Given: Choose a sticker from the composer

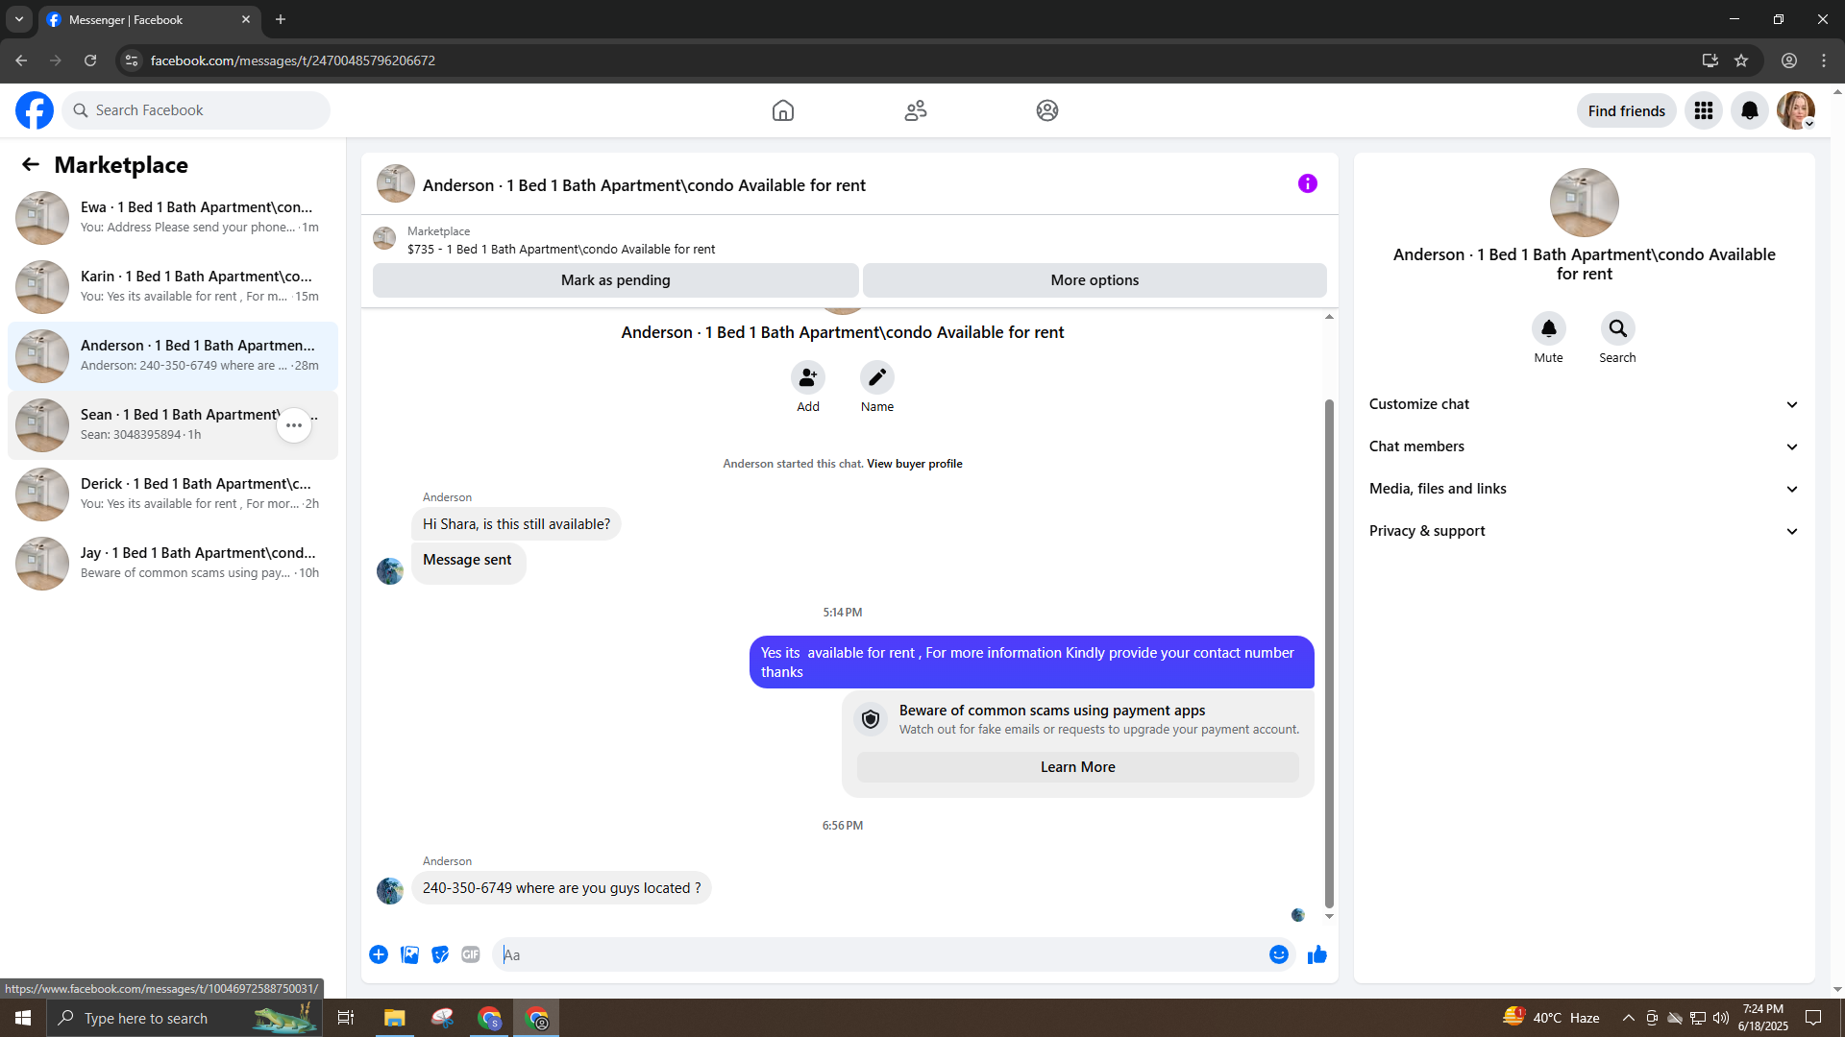Looking at the screenshot, I should click(440, 954).
